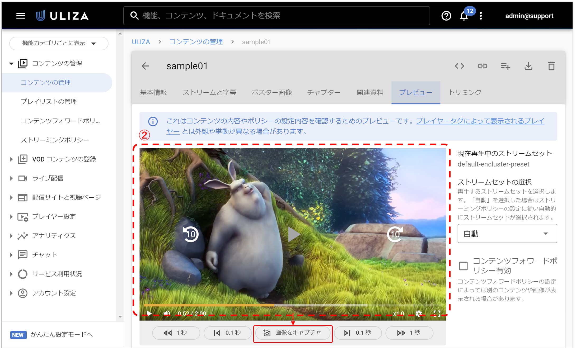Screen dimensions: 576x351
Task: Switch to トリミング tab
Action: [465, 92]
